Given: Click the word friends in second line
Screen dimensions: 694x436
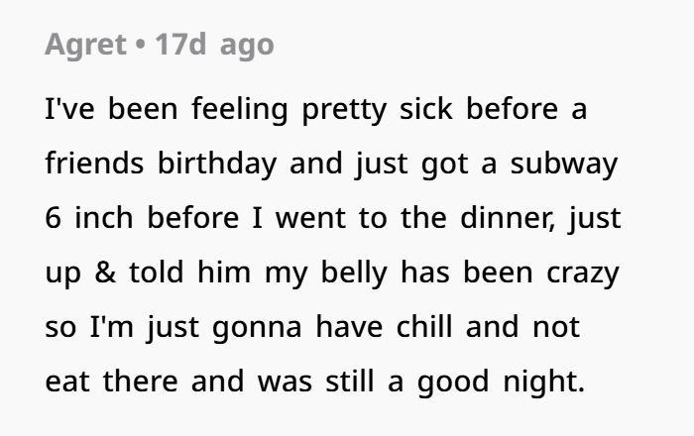Looking at the screenshot, I should [94, 163].
